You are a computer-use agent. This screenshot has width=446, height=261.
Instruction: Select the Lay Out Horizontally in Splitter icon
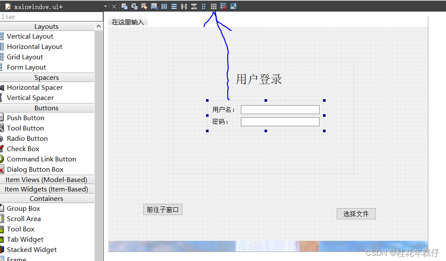(184, 6)
